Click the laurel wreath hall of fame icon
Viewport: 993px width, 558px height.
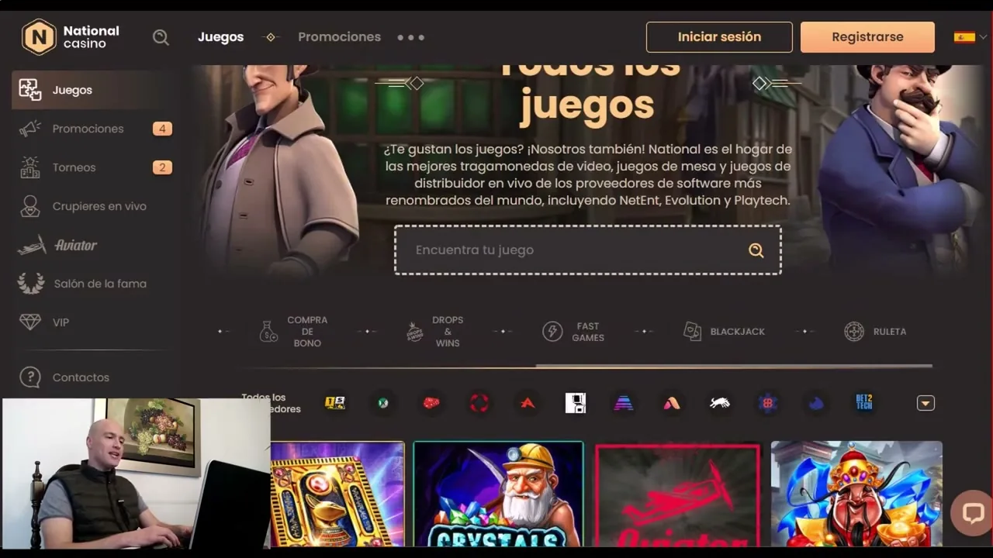(x=30, y=284)
